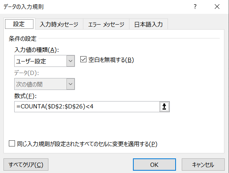Confirm with the OK button
The image size is (229, 173).
tap(154, 165)
